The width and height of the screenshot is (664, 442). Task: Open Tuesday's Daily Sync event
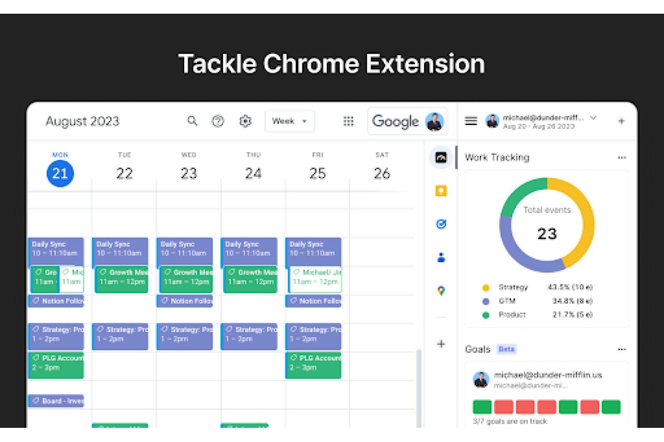click(x=120, y=251)
